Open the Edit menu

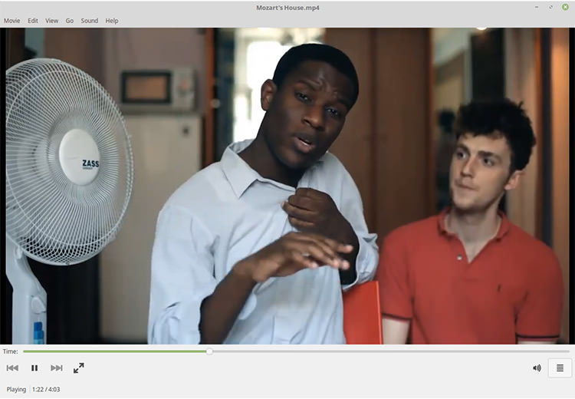point(33,21)
